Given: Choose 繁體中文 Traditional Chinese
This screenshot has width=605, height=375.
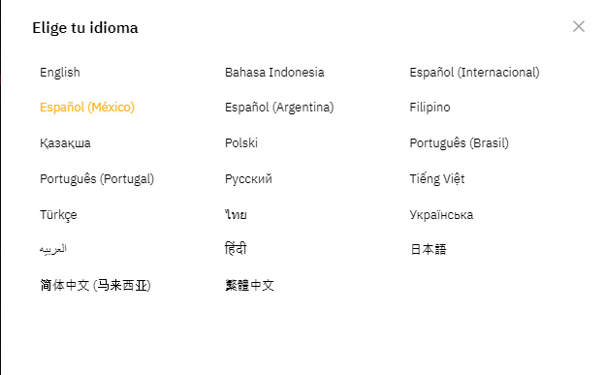Looking at the screenshot, I should pos(249,285).
